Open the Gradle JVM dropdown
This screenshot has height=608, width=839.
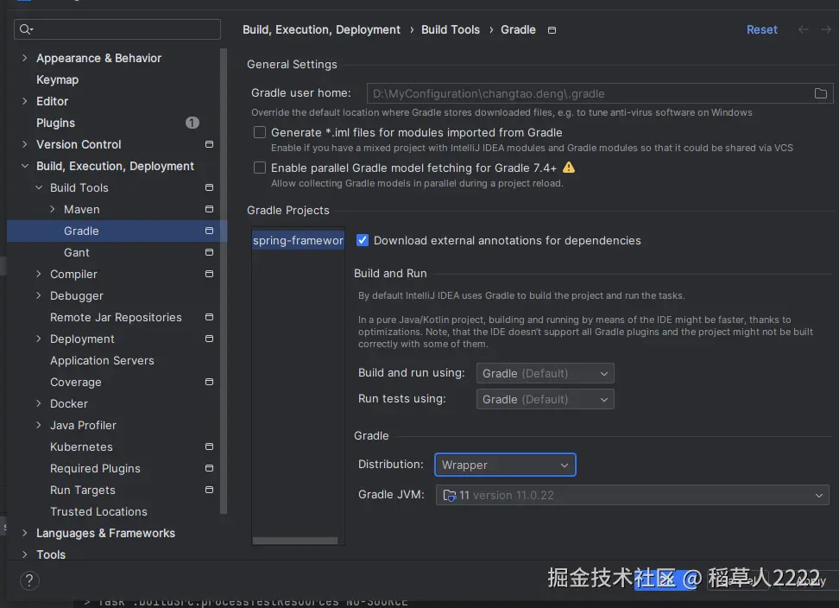[x=632, y=495]
